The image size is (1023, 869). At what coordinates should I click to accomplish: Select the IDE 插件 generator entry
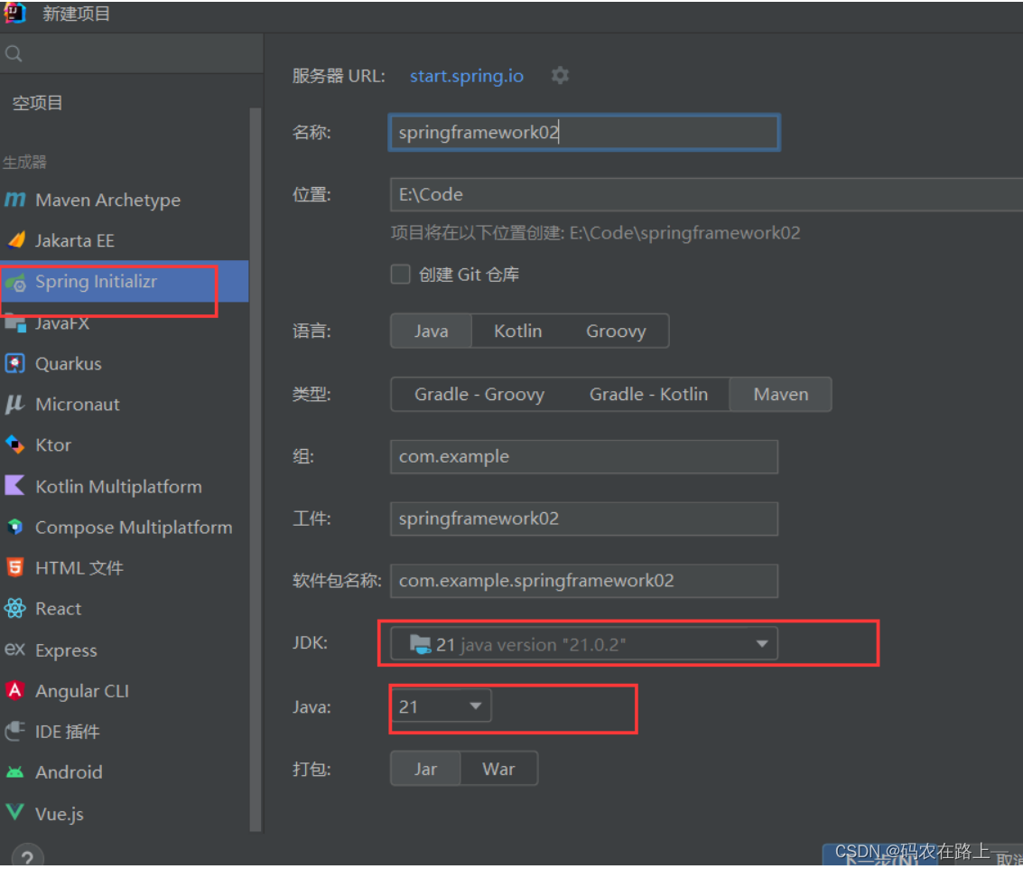coord(124,732)
